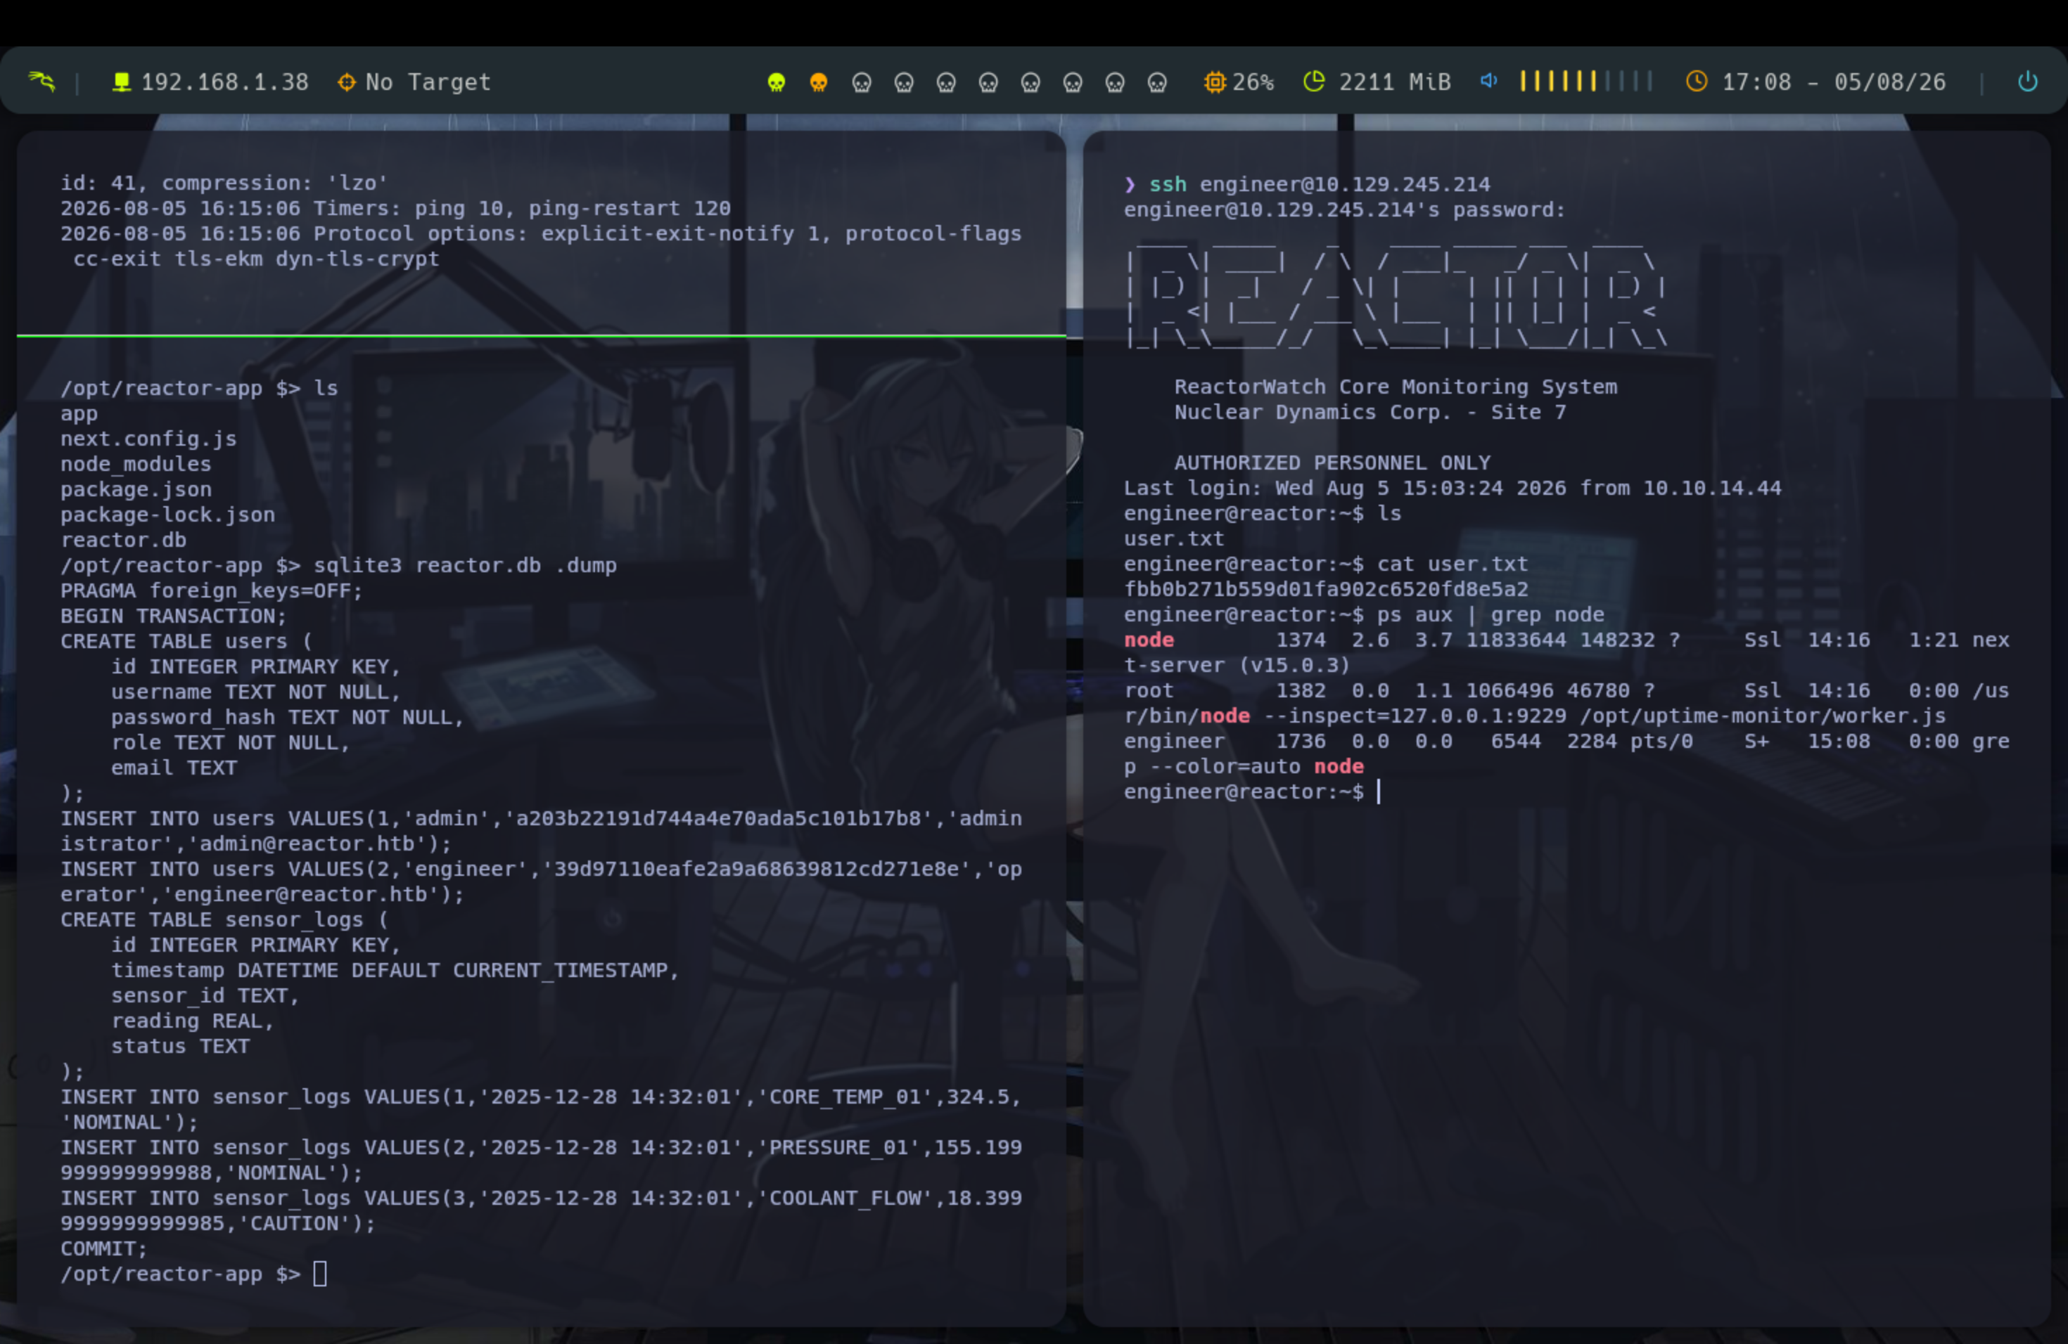2068x1344 pixels.
Task: Click the "COMMIT;" line
Action: click(x=104, y=1248)
